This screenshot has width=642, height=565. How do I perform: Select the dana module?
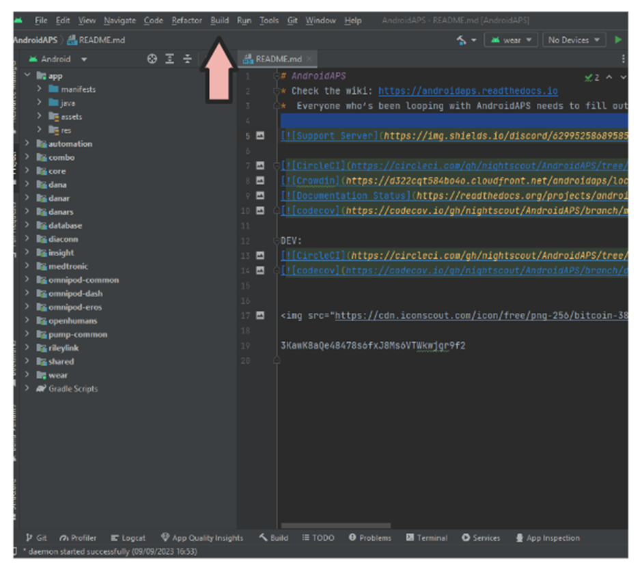[57, 184]
